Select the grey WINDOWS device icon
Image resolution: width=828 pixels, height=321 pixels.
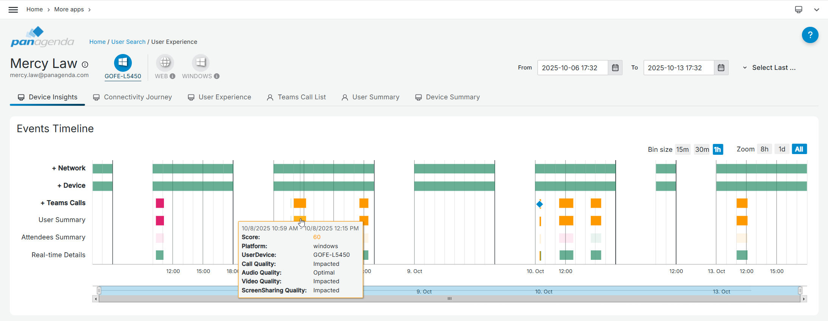[201, 63]
